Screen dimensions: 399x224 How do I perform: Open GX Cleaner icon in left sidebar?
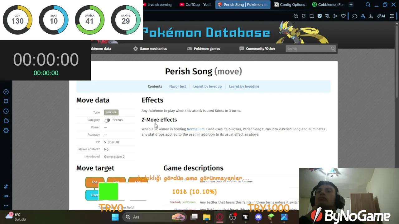(x=6, y=186)
